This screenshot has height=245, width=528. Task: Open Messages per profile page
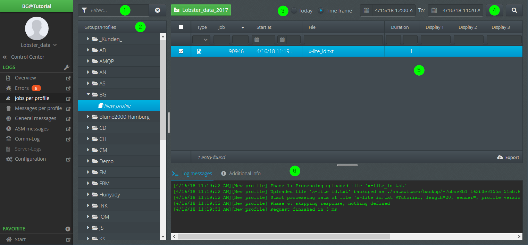38,109
